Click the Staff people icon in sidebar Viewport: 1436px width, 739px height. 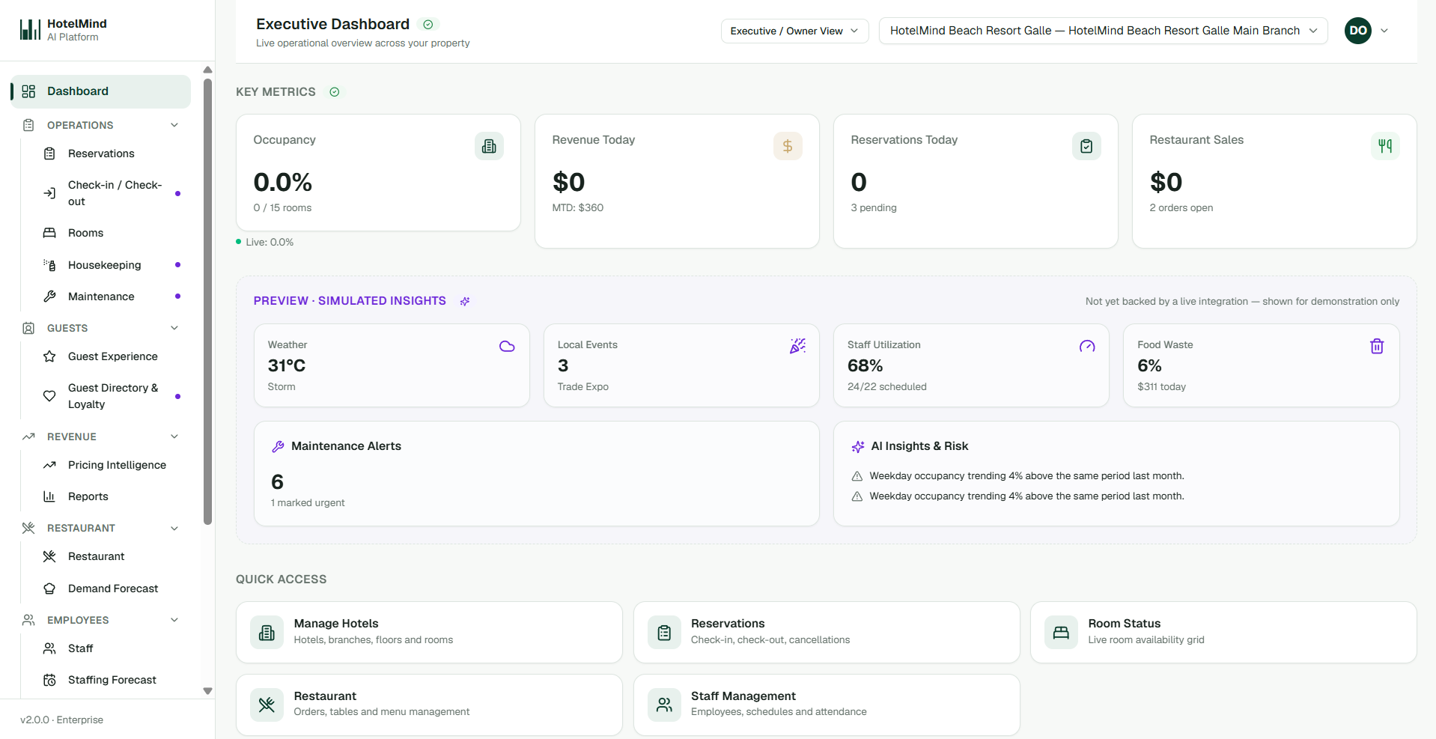tap(49, 648)
